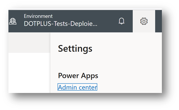The height and width of the screenshot is (110, 179).
Task: Switch environment via the globe icon
Action: [x=13, y=21]
